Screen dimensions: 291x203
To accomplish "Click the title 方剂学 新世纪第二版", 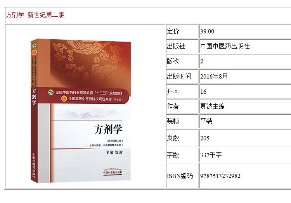I will click(x=35, y=15).
